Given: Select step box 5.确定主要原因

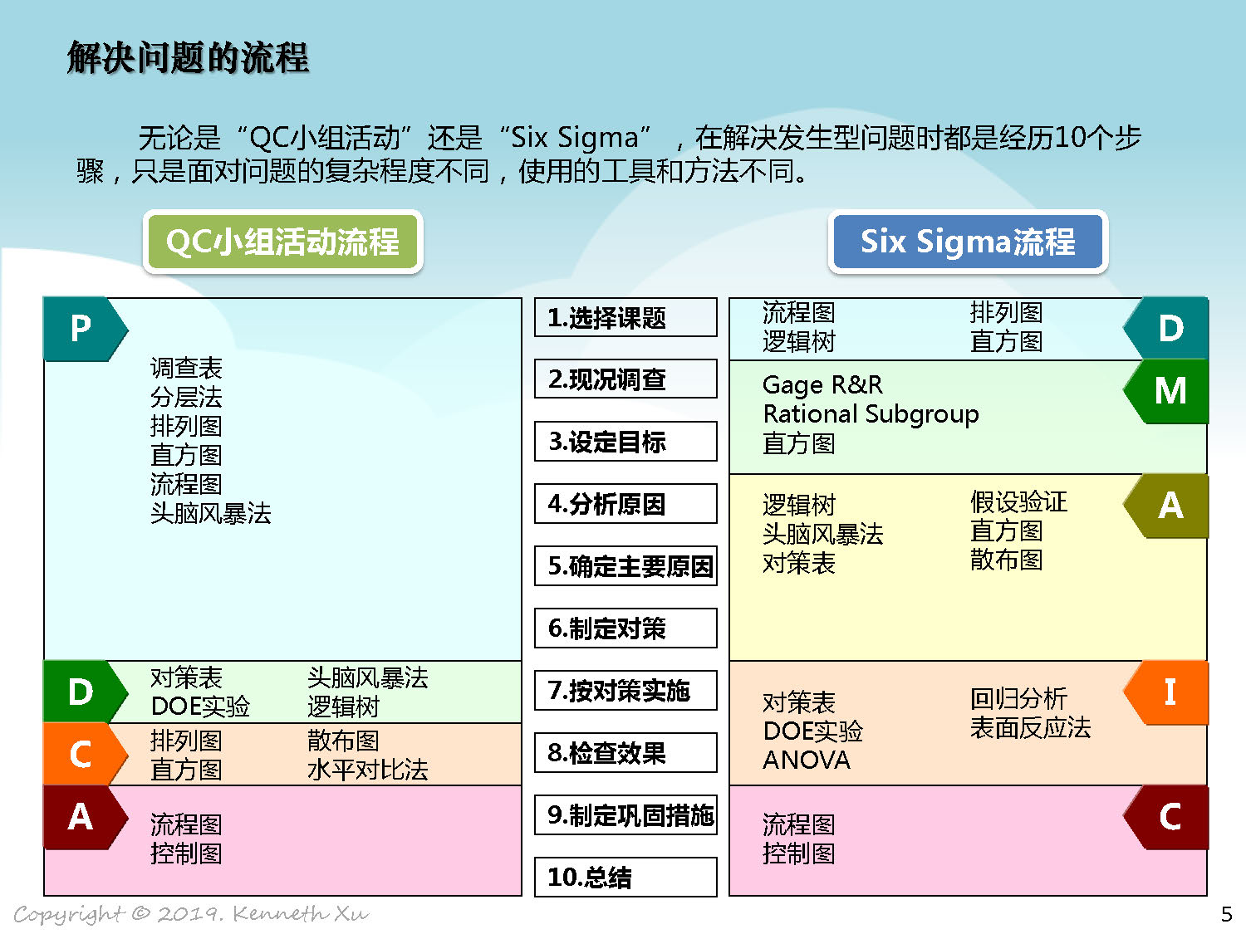Looking at the screenshot, I should point(625,566).
